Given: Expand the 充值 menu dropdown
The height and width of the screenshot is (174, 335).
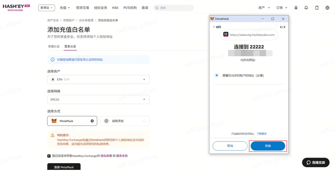Looking at the screenshot, I should (65, 8).
